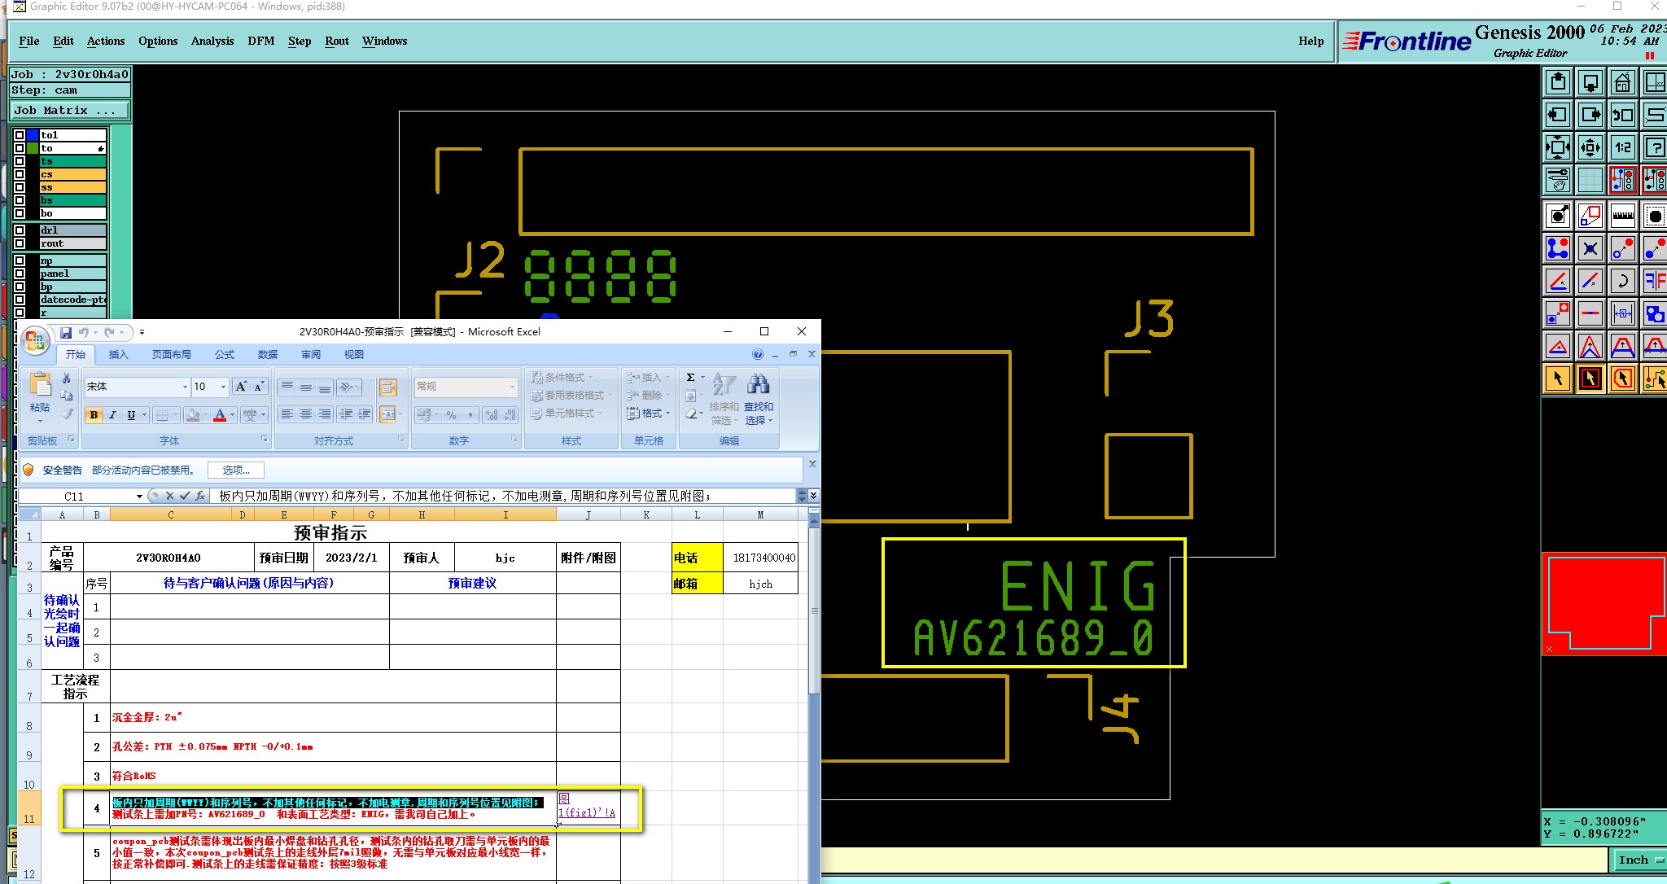Click the measure ruler tool icon
The image size is (1667, 884).
[1622, 216]
